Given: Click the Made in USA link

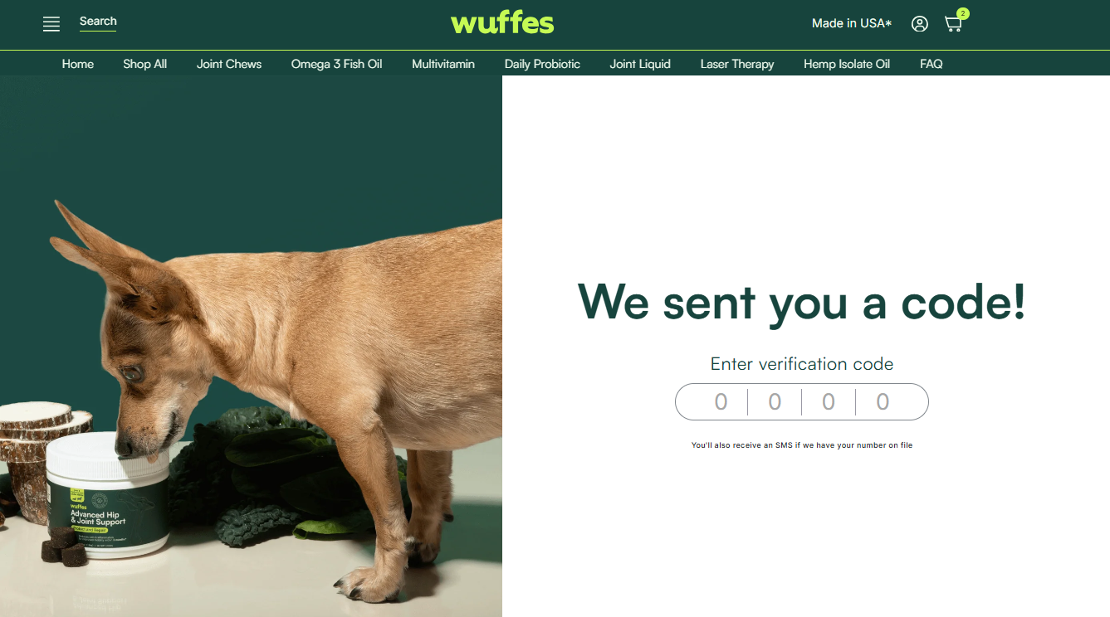Looking at the screenshot, I should click(x=852, y=23).
